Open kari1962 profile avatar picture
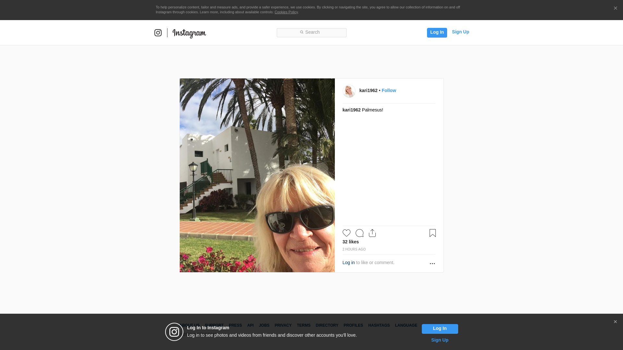 [x=349, y=91]
